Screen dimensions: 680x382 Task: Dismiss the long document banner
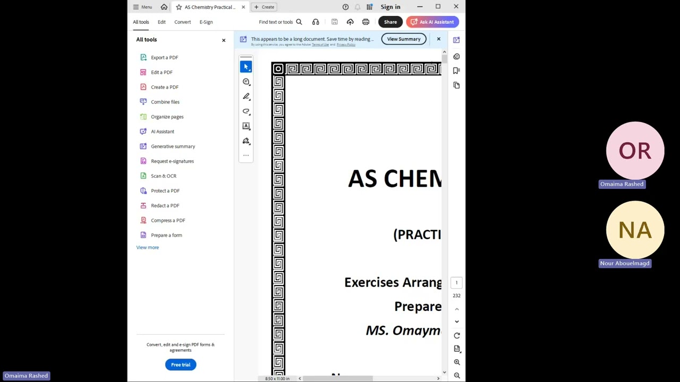[438, 39]
